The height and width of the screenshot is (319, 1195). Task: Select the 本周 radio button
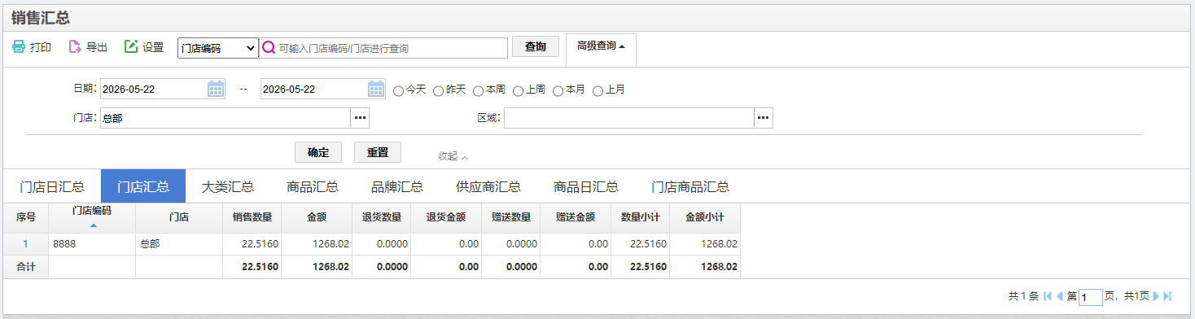coord(478,90)
